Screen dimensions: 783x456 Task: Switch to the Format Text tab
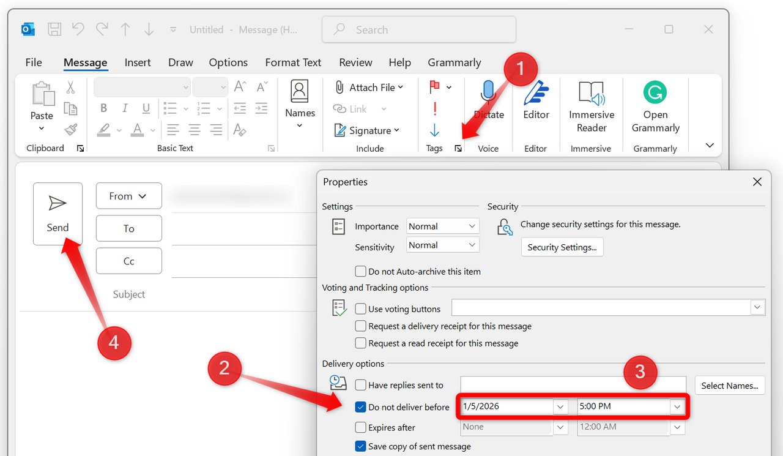(293, 62)
